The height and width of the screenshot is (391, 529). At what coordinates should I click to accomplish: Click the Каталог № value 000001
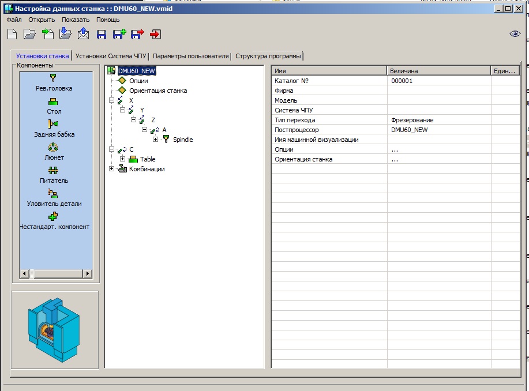(402, 81)
